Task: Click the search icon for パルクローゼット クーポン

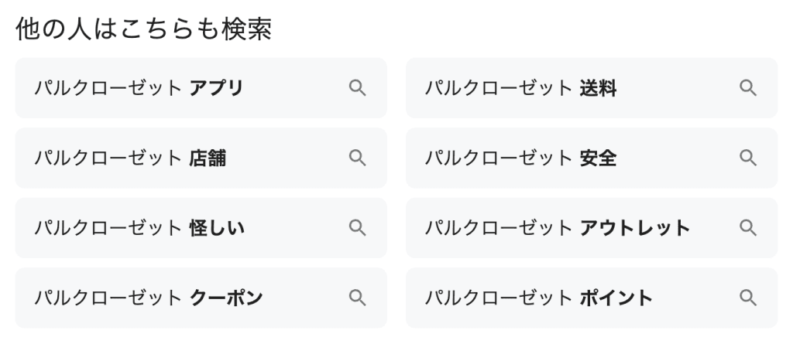Action: click(357, 298)
